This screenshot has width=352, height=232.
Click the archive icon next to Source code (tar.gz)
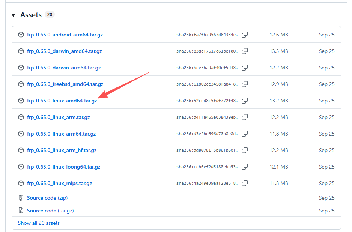tap(21, 211)
